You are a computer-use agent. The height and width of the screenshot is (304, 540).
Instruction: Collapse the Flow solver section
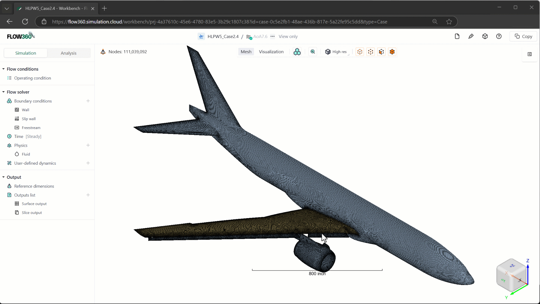[3, 92]
